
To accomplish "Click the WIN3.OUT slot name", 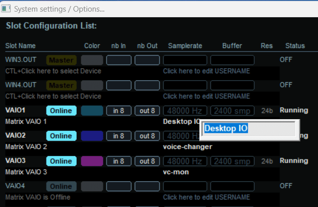I will click(21, 60).
